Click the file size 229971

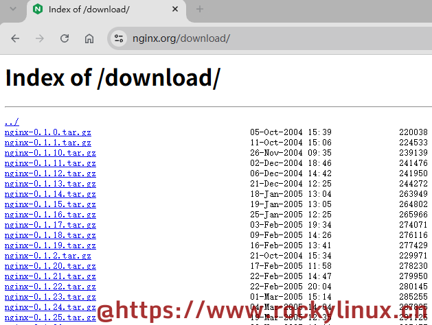[413, 256]
